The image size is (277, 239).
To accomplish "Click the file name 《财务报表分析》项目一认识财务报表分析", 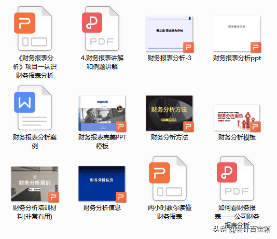I will click(x=35, y=67).
